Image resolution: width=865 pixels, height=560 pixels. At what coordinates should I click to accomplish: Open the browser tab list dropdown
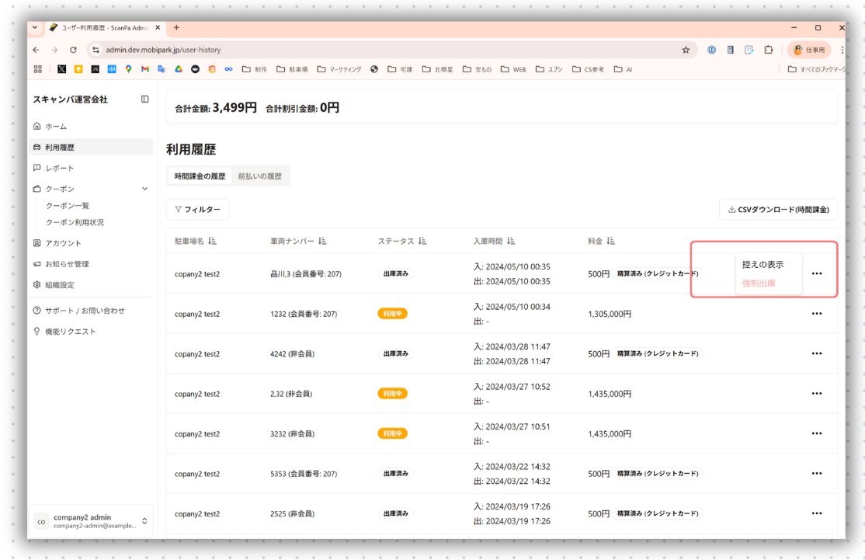35,28
